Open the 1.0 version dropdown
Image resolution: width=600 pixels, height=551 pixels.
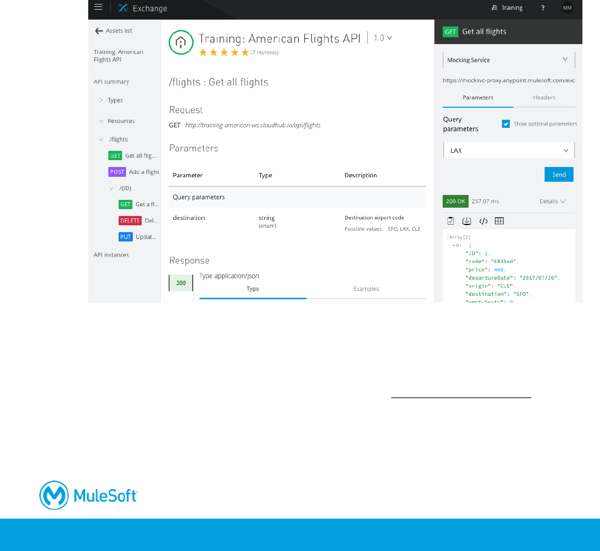tap(383, 38)
